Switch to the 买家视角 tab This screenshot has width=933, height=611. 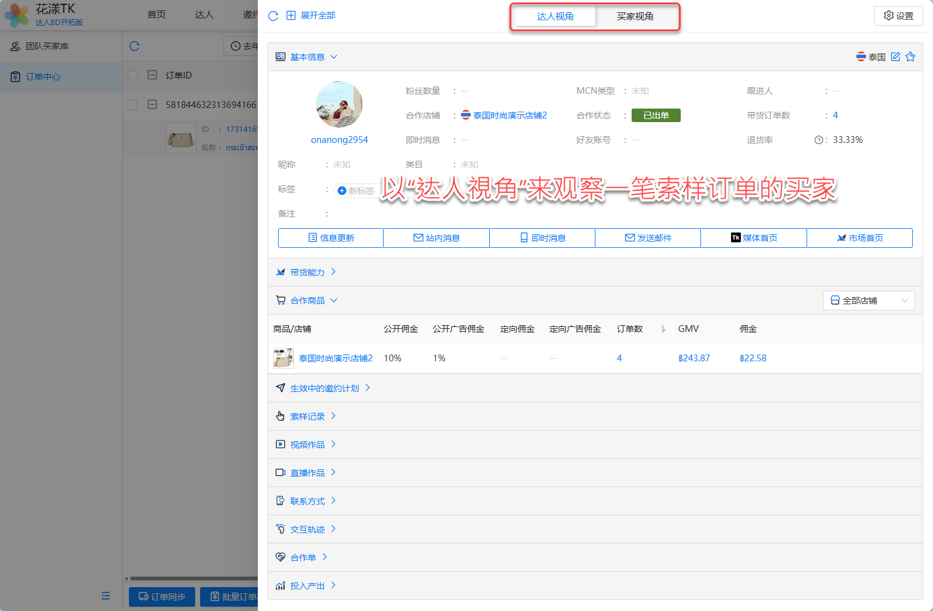[635, 17]
